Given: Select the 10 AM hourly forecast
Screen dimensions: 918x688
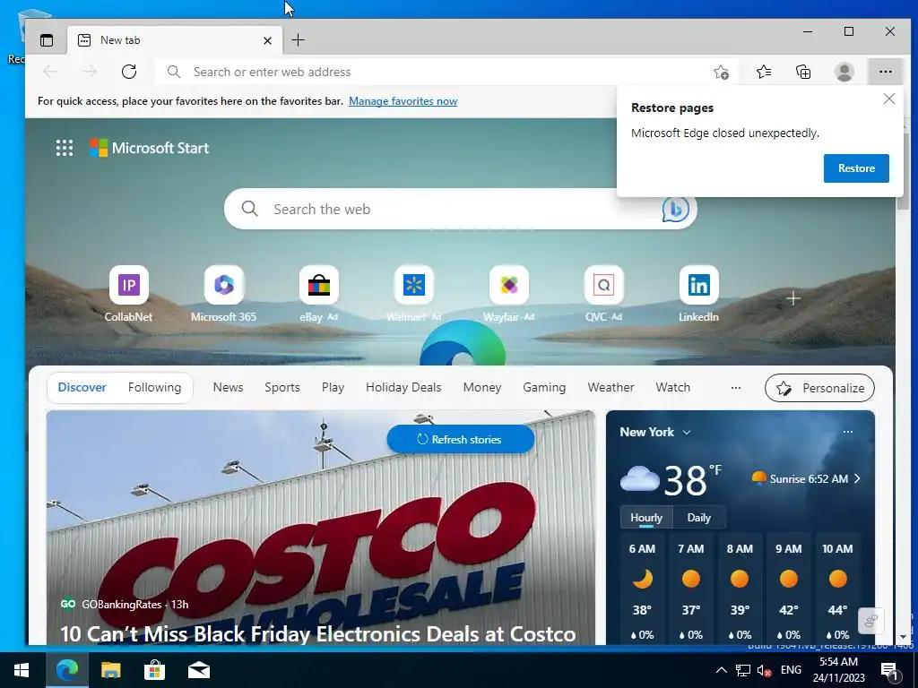Looking at the screenshot, I should pos(837,589).
